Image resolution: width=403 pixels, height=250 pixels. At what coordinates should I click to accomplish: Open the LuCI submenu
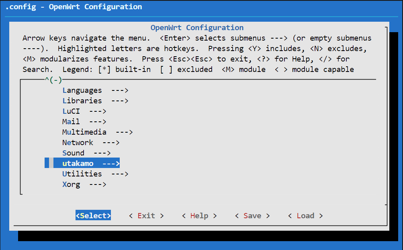click(x=84, y=111)
